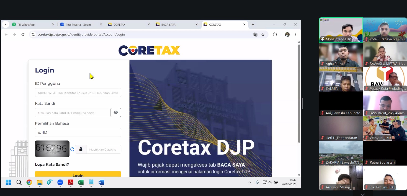Screen dimensions: 407x196
Task: Expand the Chrome tab search dropdown
Action: tap(6, 24)
